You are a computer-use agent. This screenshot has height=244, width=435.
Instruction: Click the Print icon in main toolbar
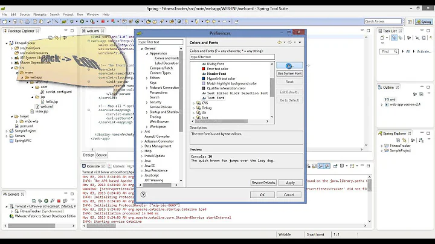pos(27,21)
